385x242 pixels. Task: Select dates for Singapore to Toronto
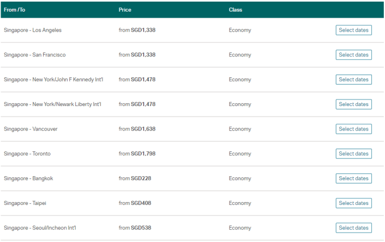pyautogui.click(x=353, y=154)
